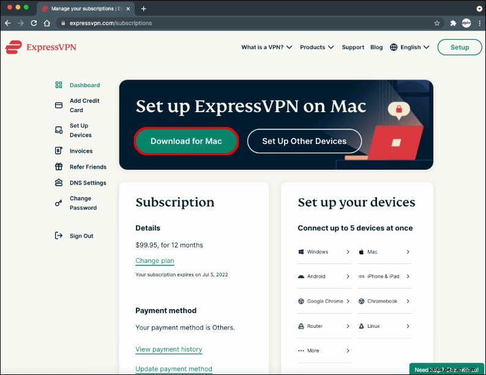Bookmark page with star icon

436,23
